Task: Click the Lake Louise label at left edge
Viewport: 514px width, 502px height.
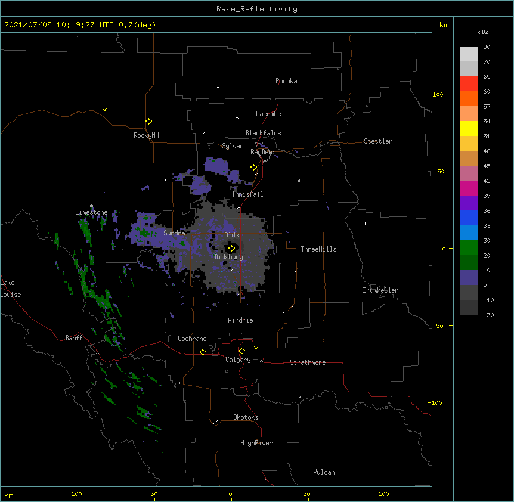Action: [x=11, y=289]
